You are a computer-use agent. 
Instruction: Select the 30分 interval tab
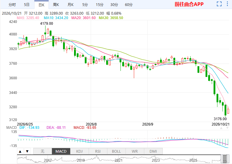coord(114,5)
